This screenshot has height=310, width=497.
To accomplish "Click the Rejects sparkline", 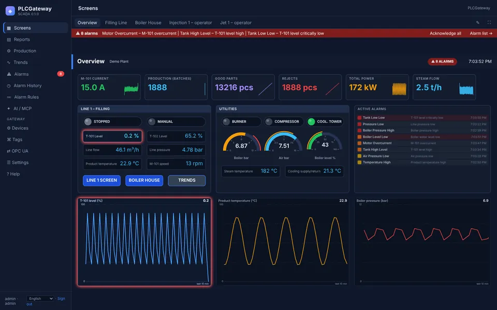I will click(x=332, y=89).
